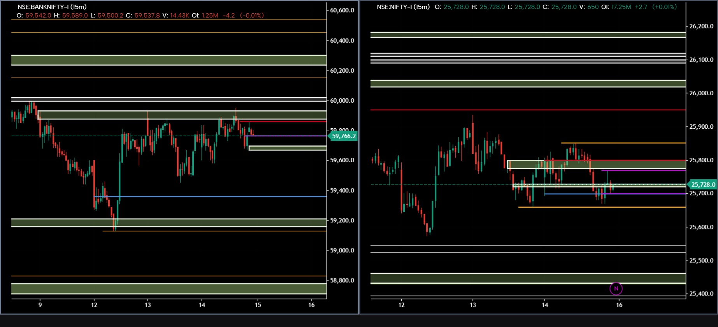Click the 60,400.0 price axis label

click(342, 40)
